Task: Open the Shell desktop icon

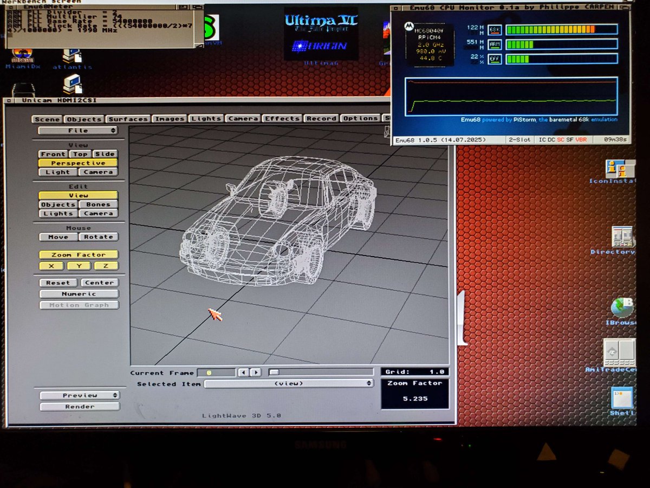Action: click(x=622, y=401)
